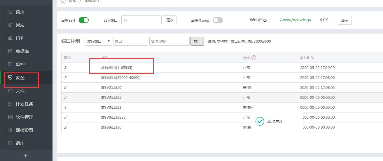Open the /www/wwwlogs path link

pos(295,20)
